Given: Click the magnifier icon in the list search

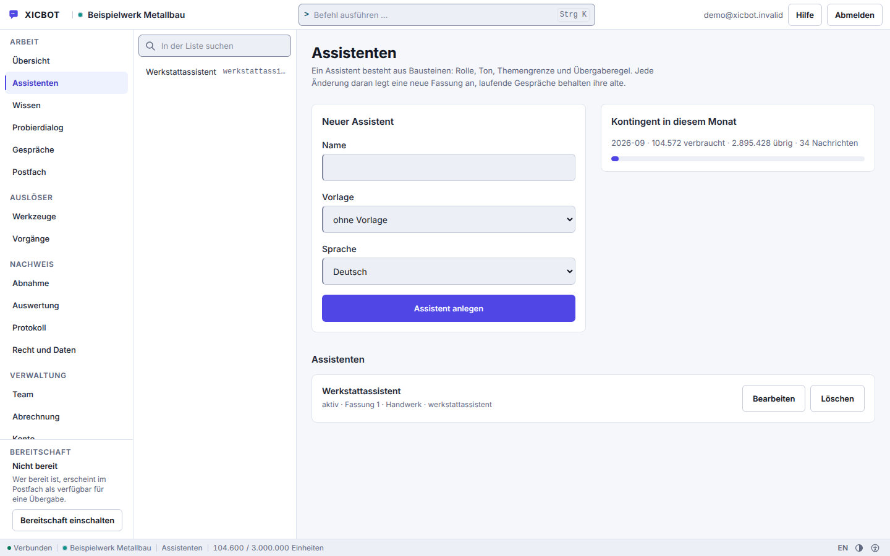Looking at the screenshot, I should pyautogui.click(x=150, y=46).
